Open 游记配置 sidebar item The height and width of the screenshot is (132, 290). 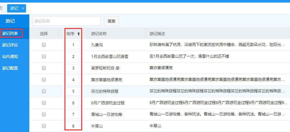[x=10, y=68]
